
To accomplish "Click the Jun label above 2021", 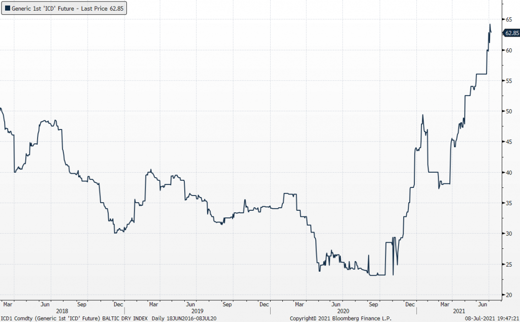I will coord(482,304).
